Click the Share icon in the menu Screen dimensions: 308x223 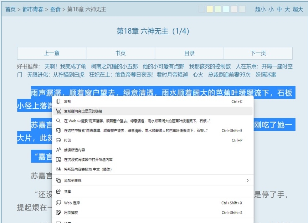[x=58, y=192]
